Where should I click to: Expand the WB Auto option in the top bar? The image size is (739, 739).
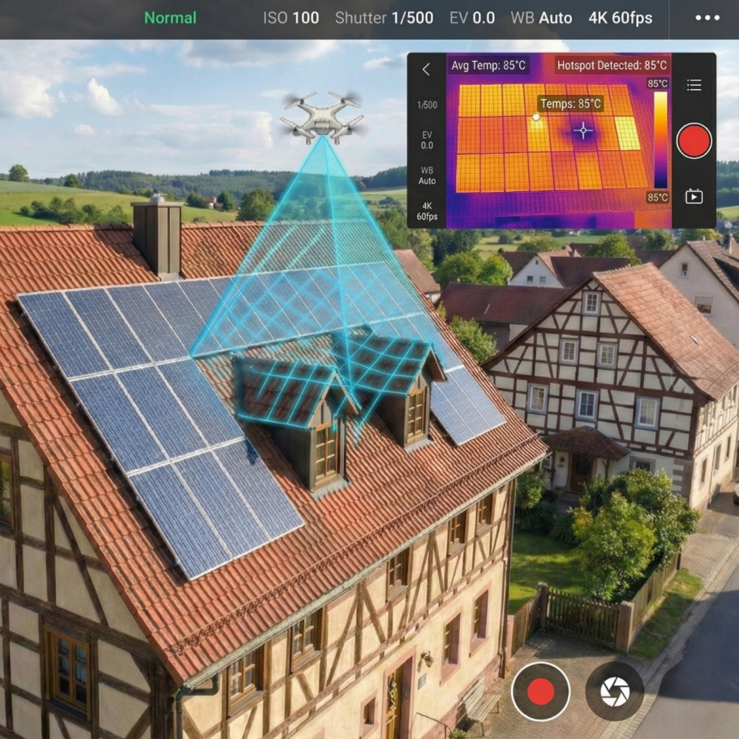(x=541, y=18)
